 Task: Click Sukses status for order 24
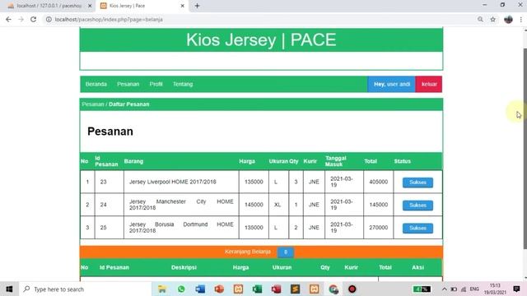pos(417,205)
